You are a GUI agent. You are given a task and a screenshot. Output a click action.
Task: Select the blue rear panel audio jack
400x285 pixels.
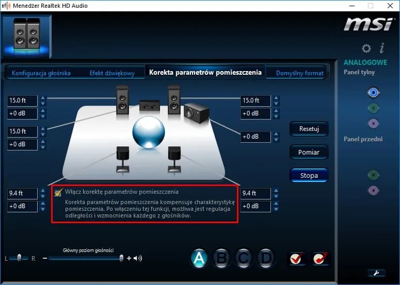[374, 92]
